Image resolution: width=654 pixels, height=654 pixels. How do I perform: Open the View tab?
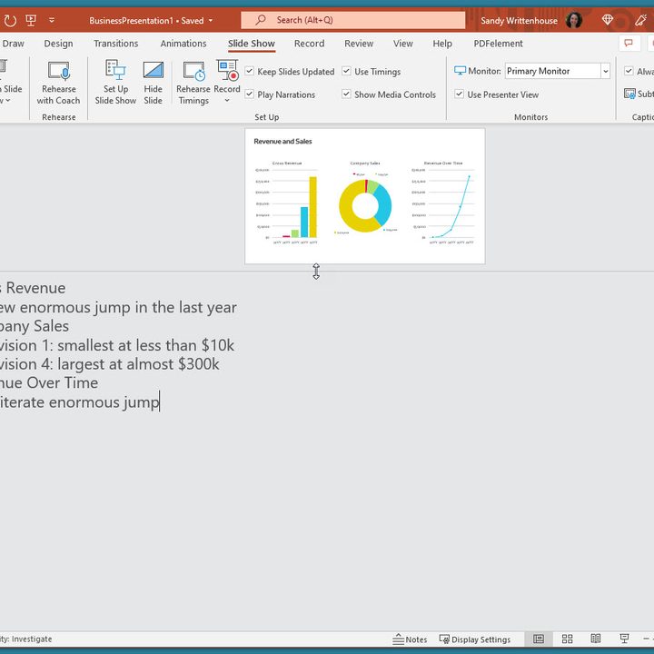coord(403,44)
